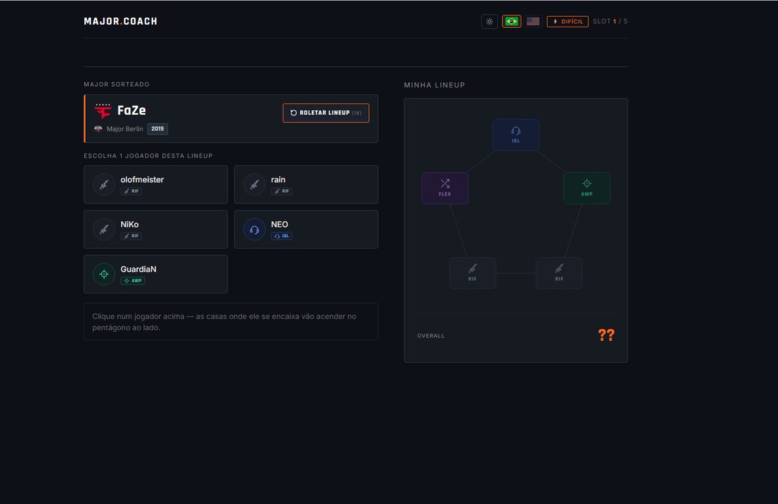Select the FLEX slot in pentagon
The height and width of the screenshot is (504, 778).
click(x=445, y=189)
